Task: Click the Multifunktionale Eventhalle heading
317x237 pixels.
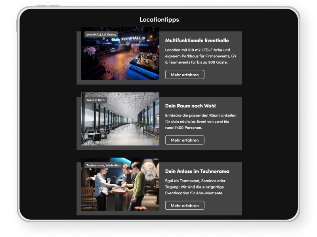Action: tap(197, 41)
